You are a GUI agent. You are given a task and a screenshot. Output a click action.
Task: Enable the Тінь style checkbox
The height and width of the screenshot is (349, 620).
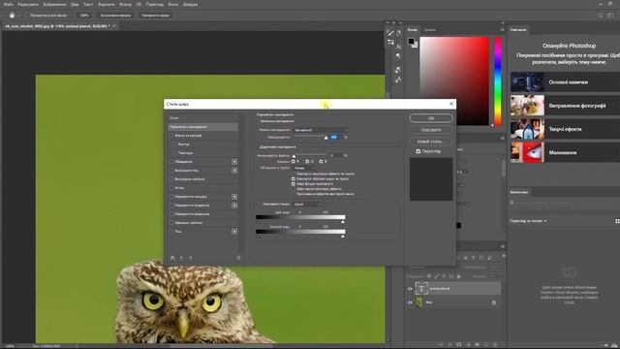tap(172, 232)
